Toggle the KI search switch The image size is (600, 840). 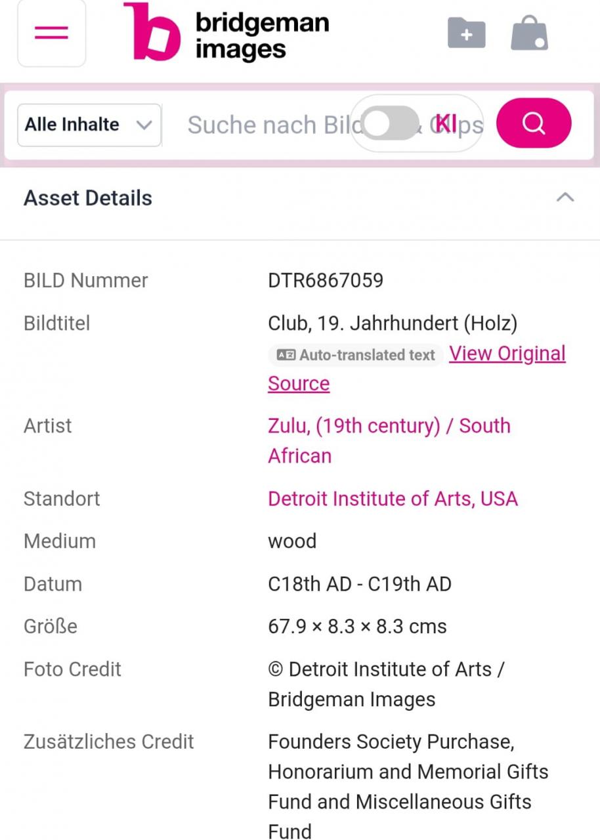pos(391,124)
